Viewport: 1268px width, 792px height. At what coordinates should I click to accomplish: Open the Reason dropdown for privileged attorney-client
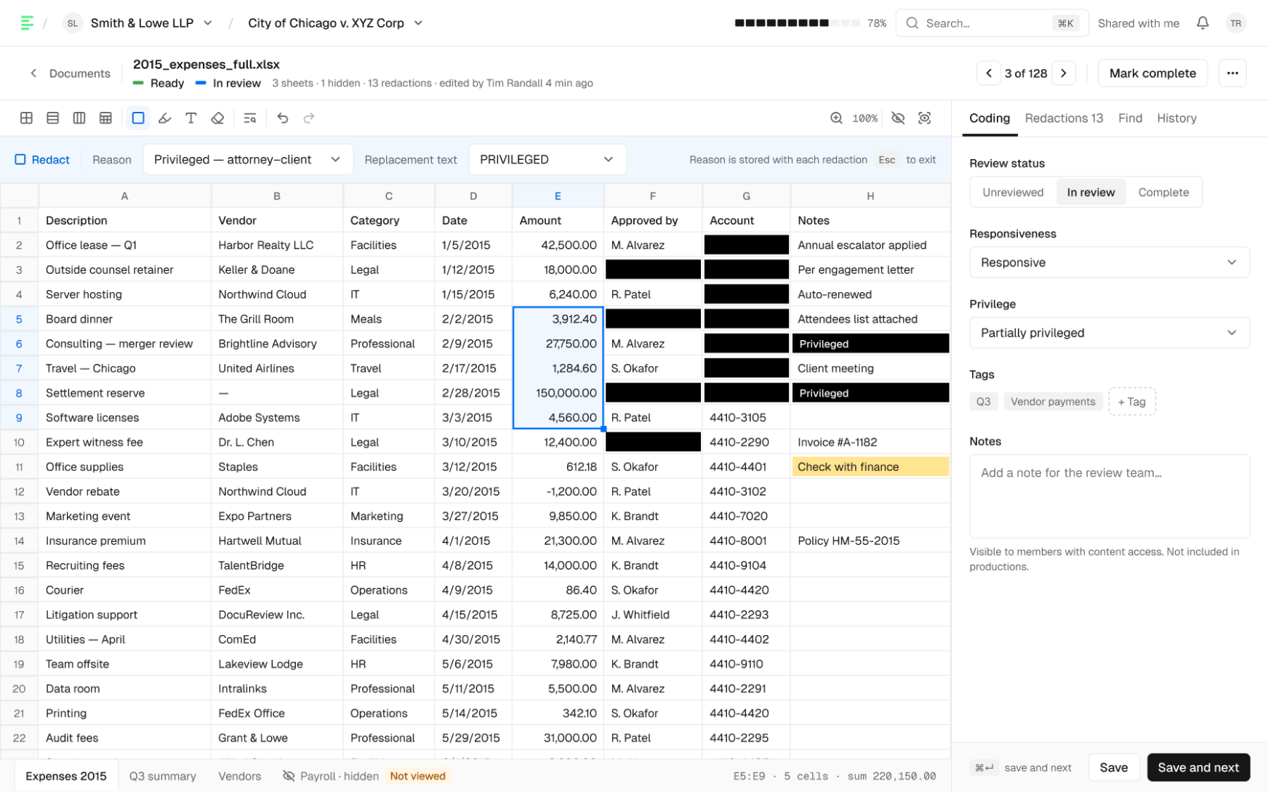tap(248, 159)
